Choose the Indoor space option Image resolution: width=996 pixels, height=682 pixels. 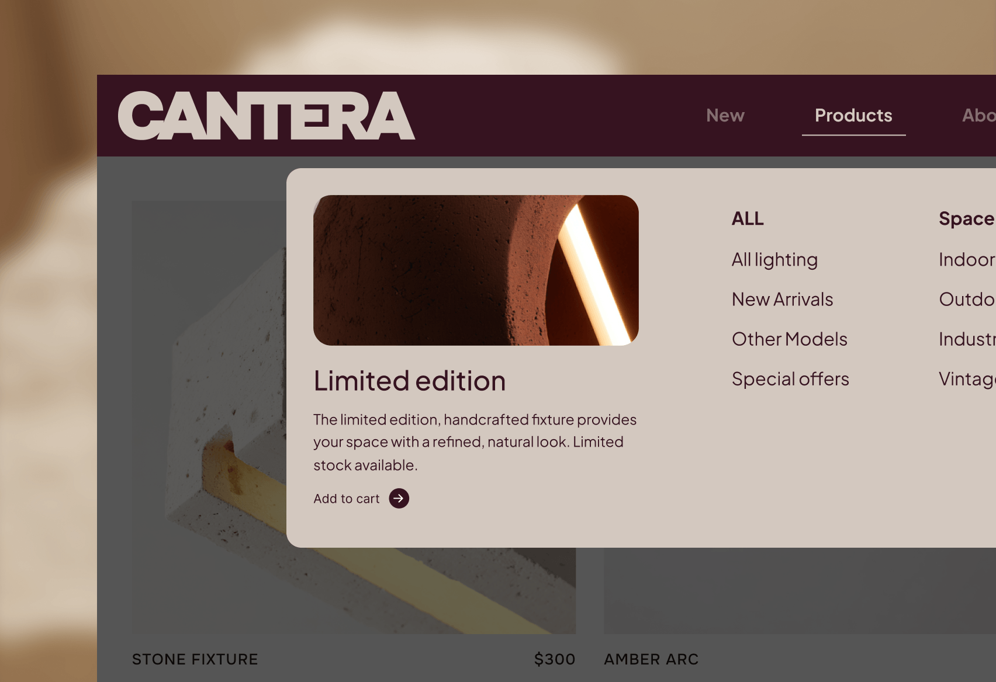967,260
